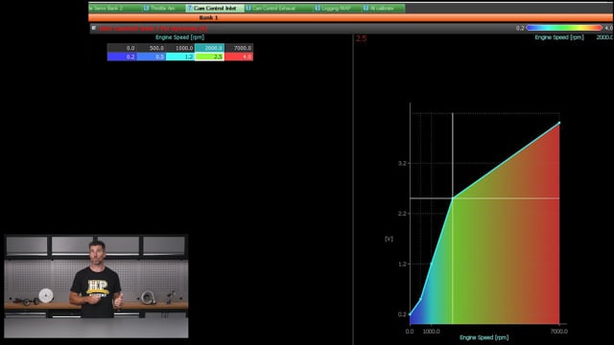Select the 2.5 value cell
The image size is (614, 345).
209,57
